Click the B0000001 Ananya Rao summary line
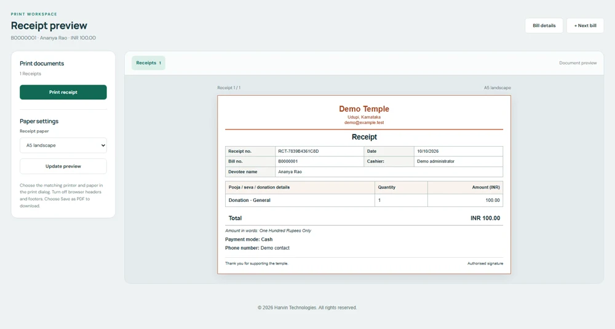Screen dimensions: 615x329 54,38
